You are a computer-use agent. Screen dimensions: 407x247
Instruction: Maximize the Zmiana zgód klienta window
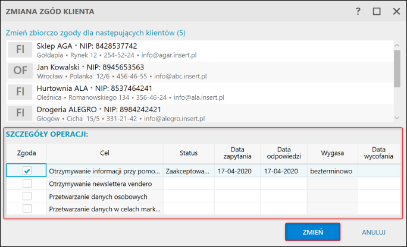pos(377,11)
